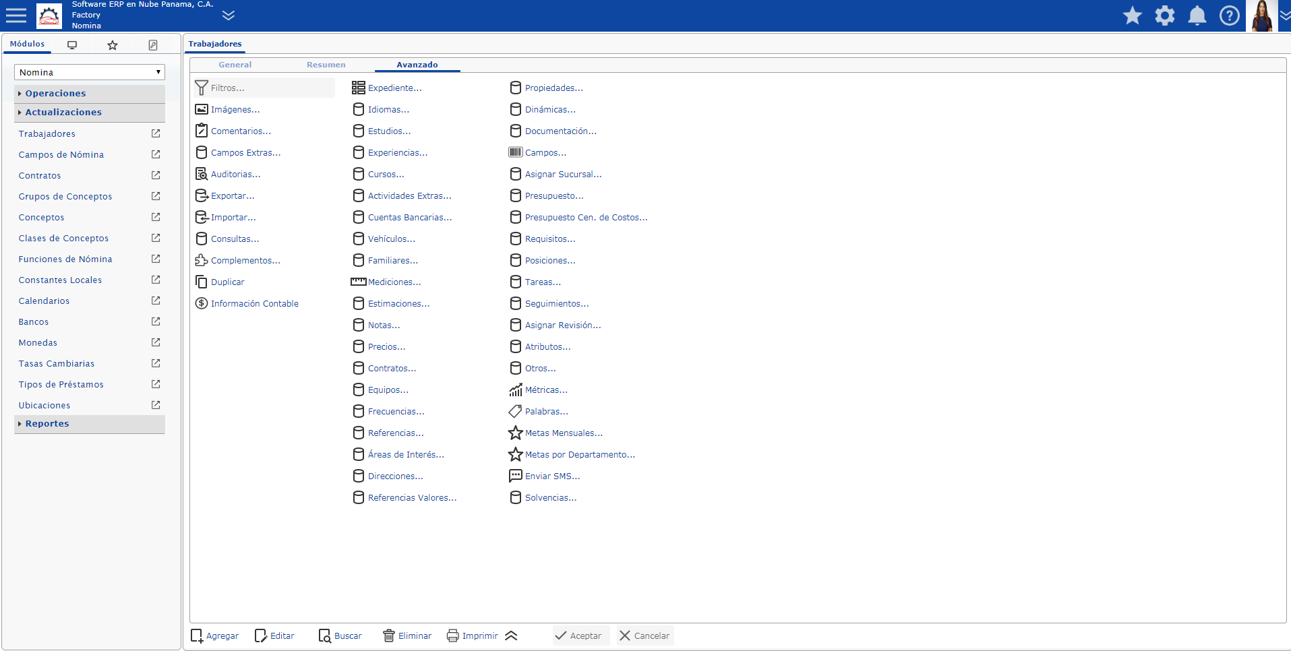The height and width of the screenshot is (651, 1291).
Task: Open help question mark icon
Action: pos(1230,15)
